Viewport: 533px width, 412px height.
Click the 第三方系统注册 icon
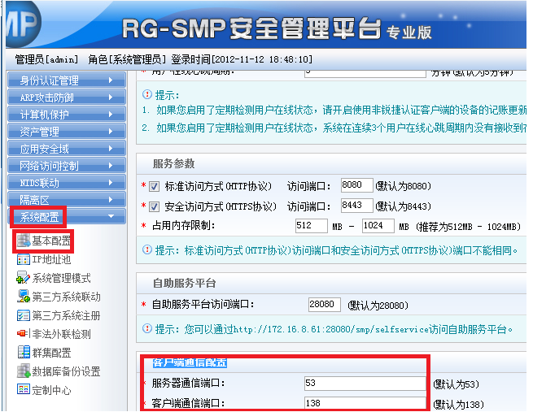23,315
